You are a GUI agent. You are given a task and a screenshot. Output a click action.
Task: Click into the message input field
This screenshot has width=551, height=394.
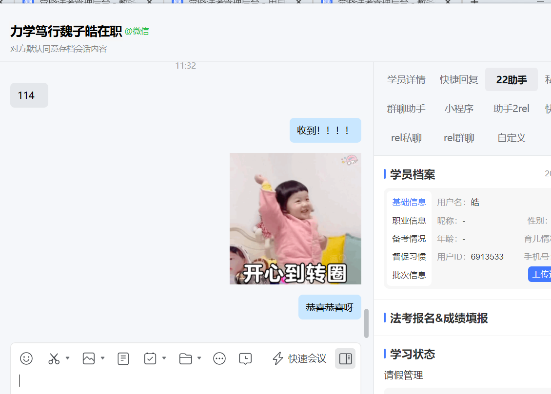(186, 381)
